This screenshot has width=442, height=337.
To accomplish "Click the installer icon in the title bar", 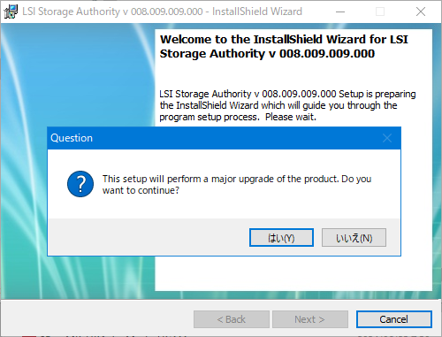I will [11, 11].
